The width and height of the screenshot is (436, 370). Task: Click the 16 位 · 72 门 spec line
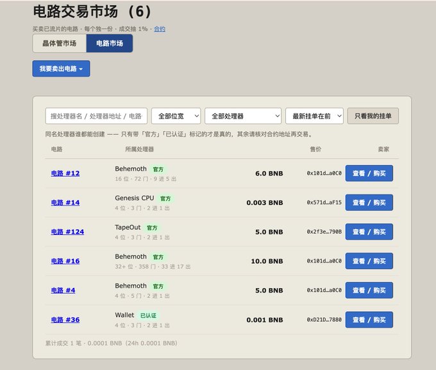146,179
